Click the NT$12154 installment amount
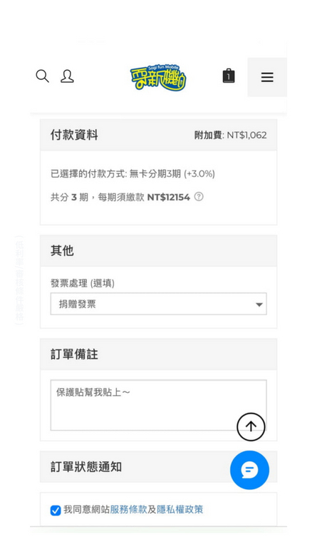This screenshot has width=317, height=549. point(169,197)
